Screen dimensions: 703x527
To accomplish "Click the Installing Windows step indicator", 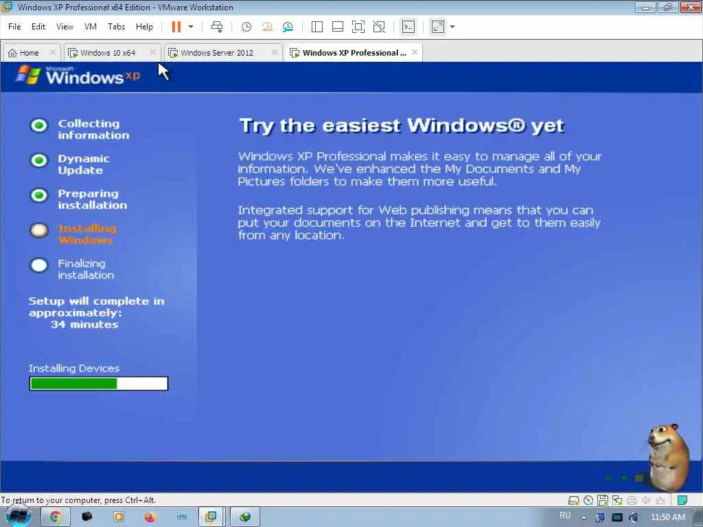I will click(39, 231).
